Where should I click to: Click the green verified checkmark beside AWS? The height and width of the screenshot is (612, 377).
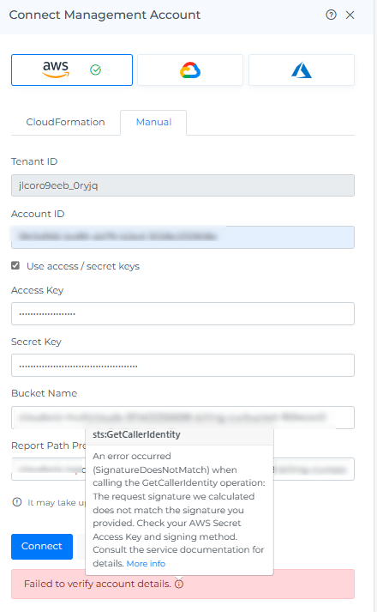(x=95, y=70)
